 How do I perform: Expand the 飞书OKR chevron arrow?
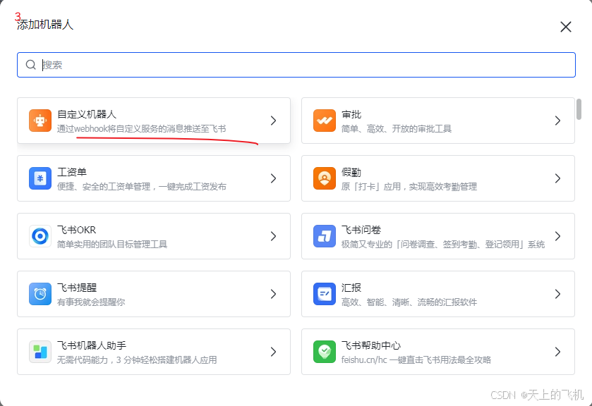273,236
